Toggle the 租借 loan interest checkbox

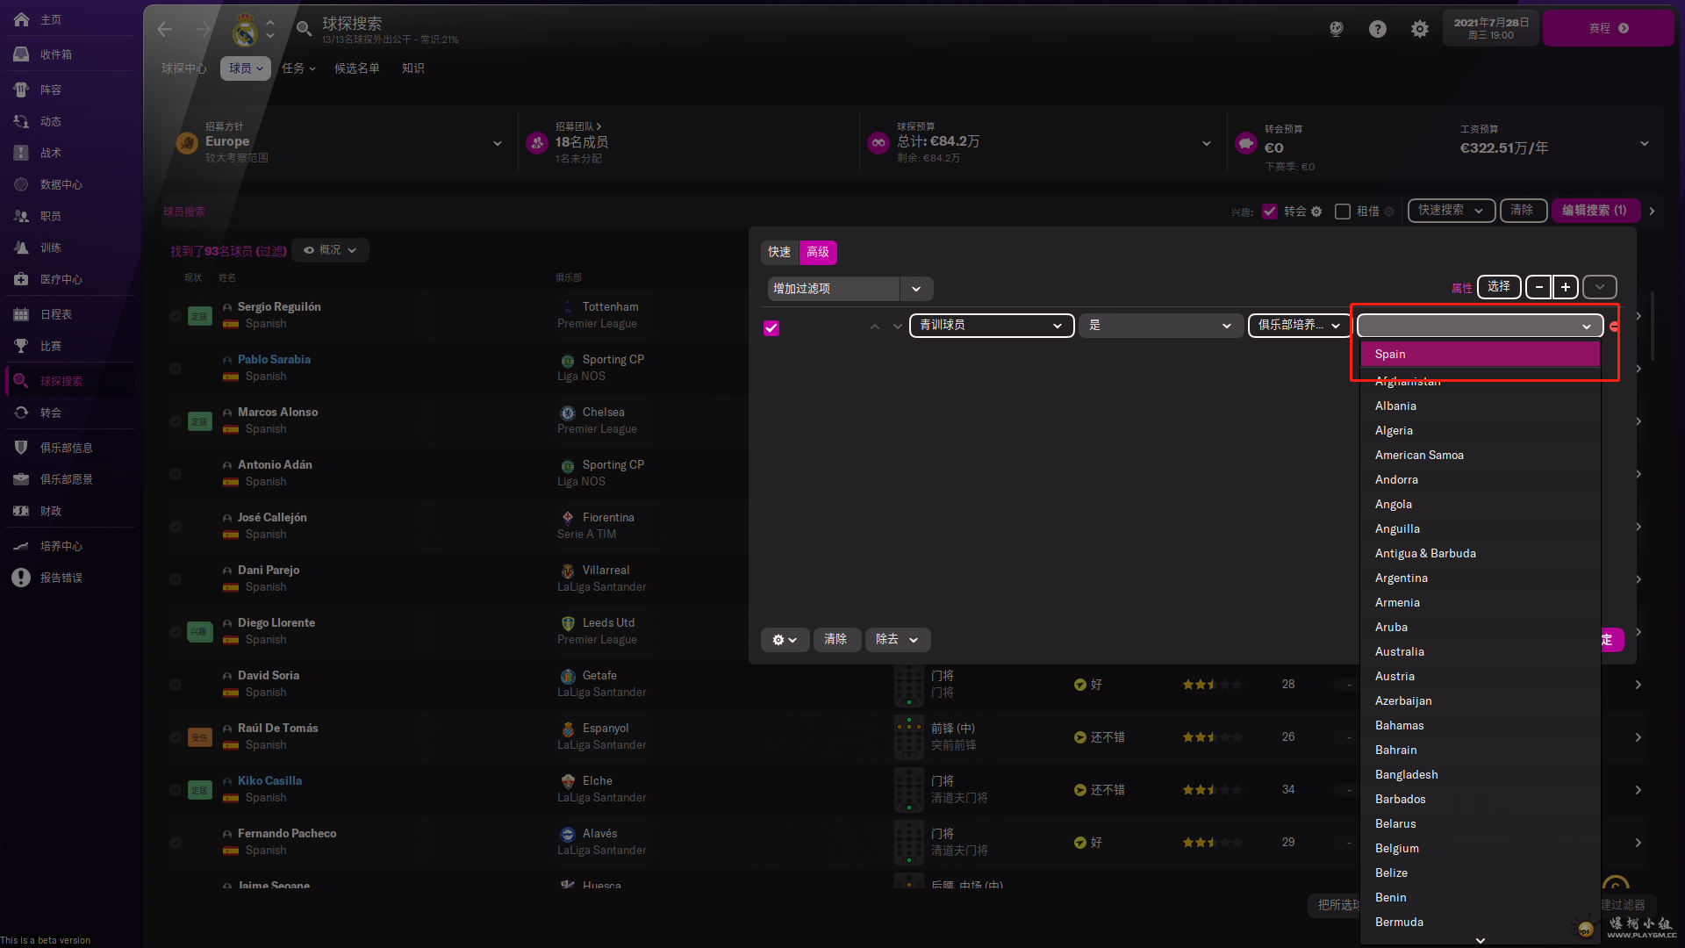point(1342,212)
